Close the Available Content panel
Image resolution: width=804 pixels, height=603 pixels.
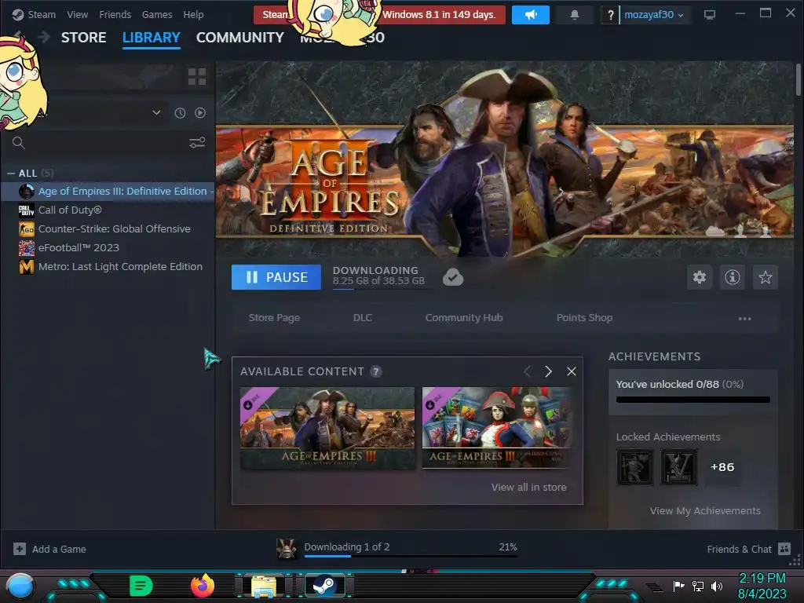572,371
